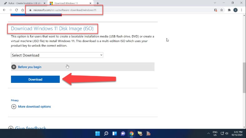Open taskbar Search
Viewport: 246px width, 138px height.
[x=106, y=134]
